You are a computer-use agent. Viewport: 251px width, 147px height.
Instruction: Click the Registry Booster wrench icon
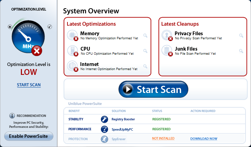tap(104, 119)
